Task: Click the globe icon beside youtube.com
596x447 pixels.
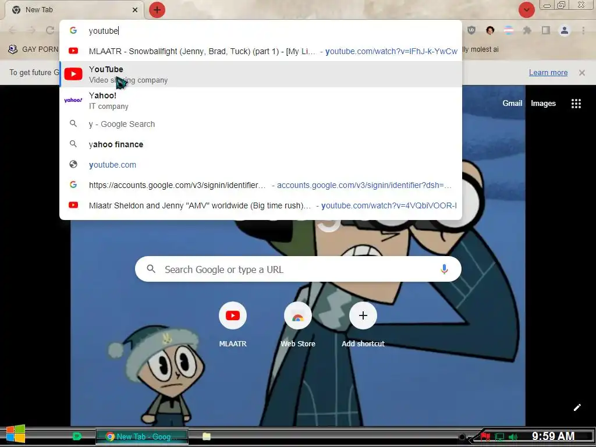Action: click(73, 164)
